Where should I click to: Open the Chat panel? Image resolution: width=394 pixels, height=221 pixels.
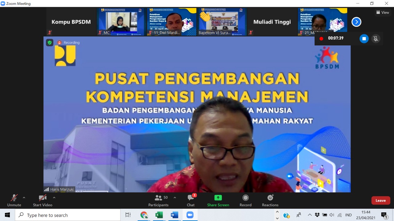[191, 200]
